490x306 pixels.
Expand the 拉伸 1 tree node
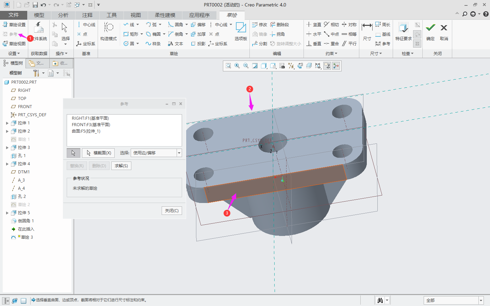[7, 123]
